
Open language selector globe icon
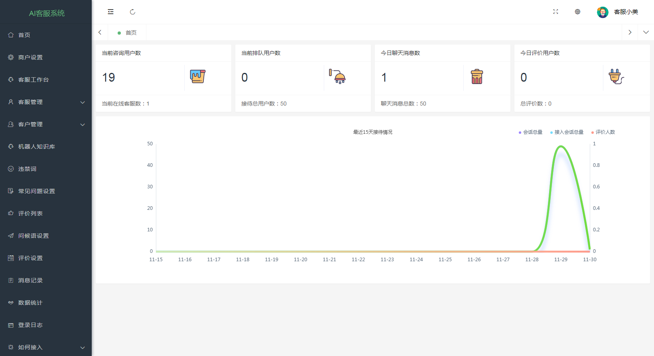tap(577, 12)
